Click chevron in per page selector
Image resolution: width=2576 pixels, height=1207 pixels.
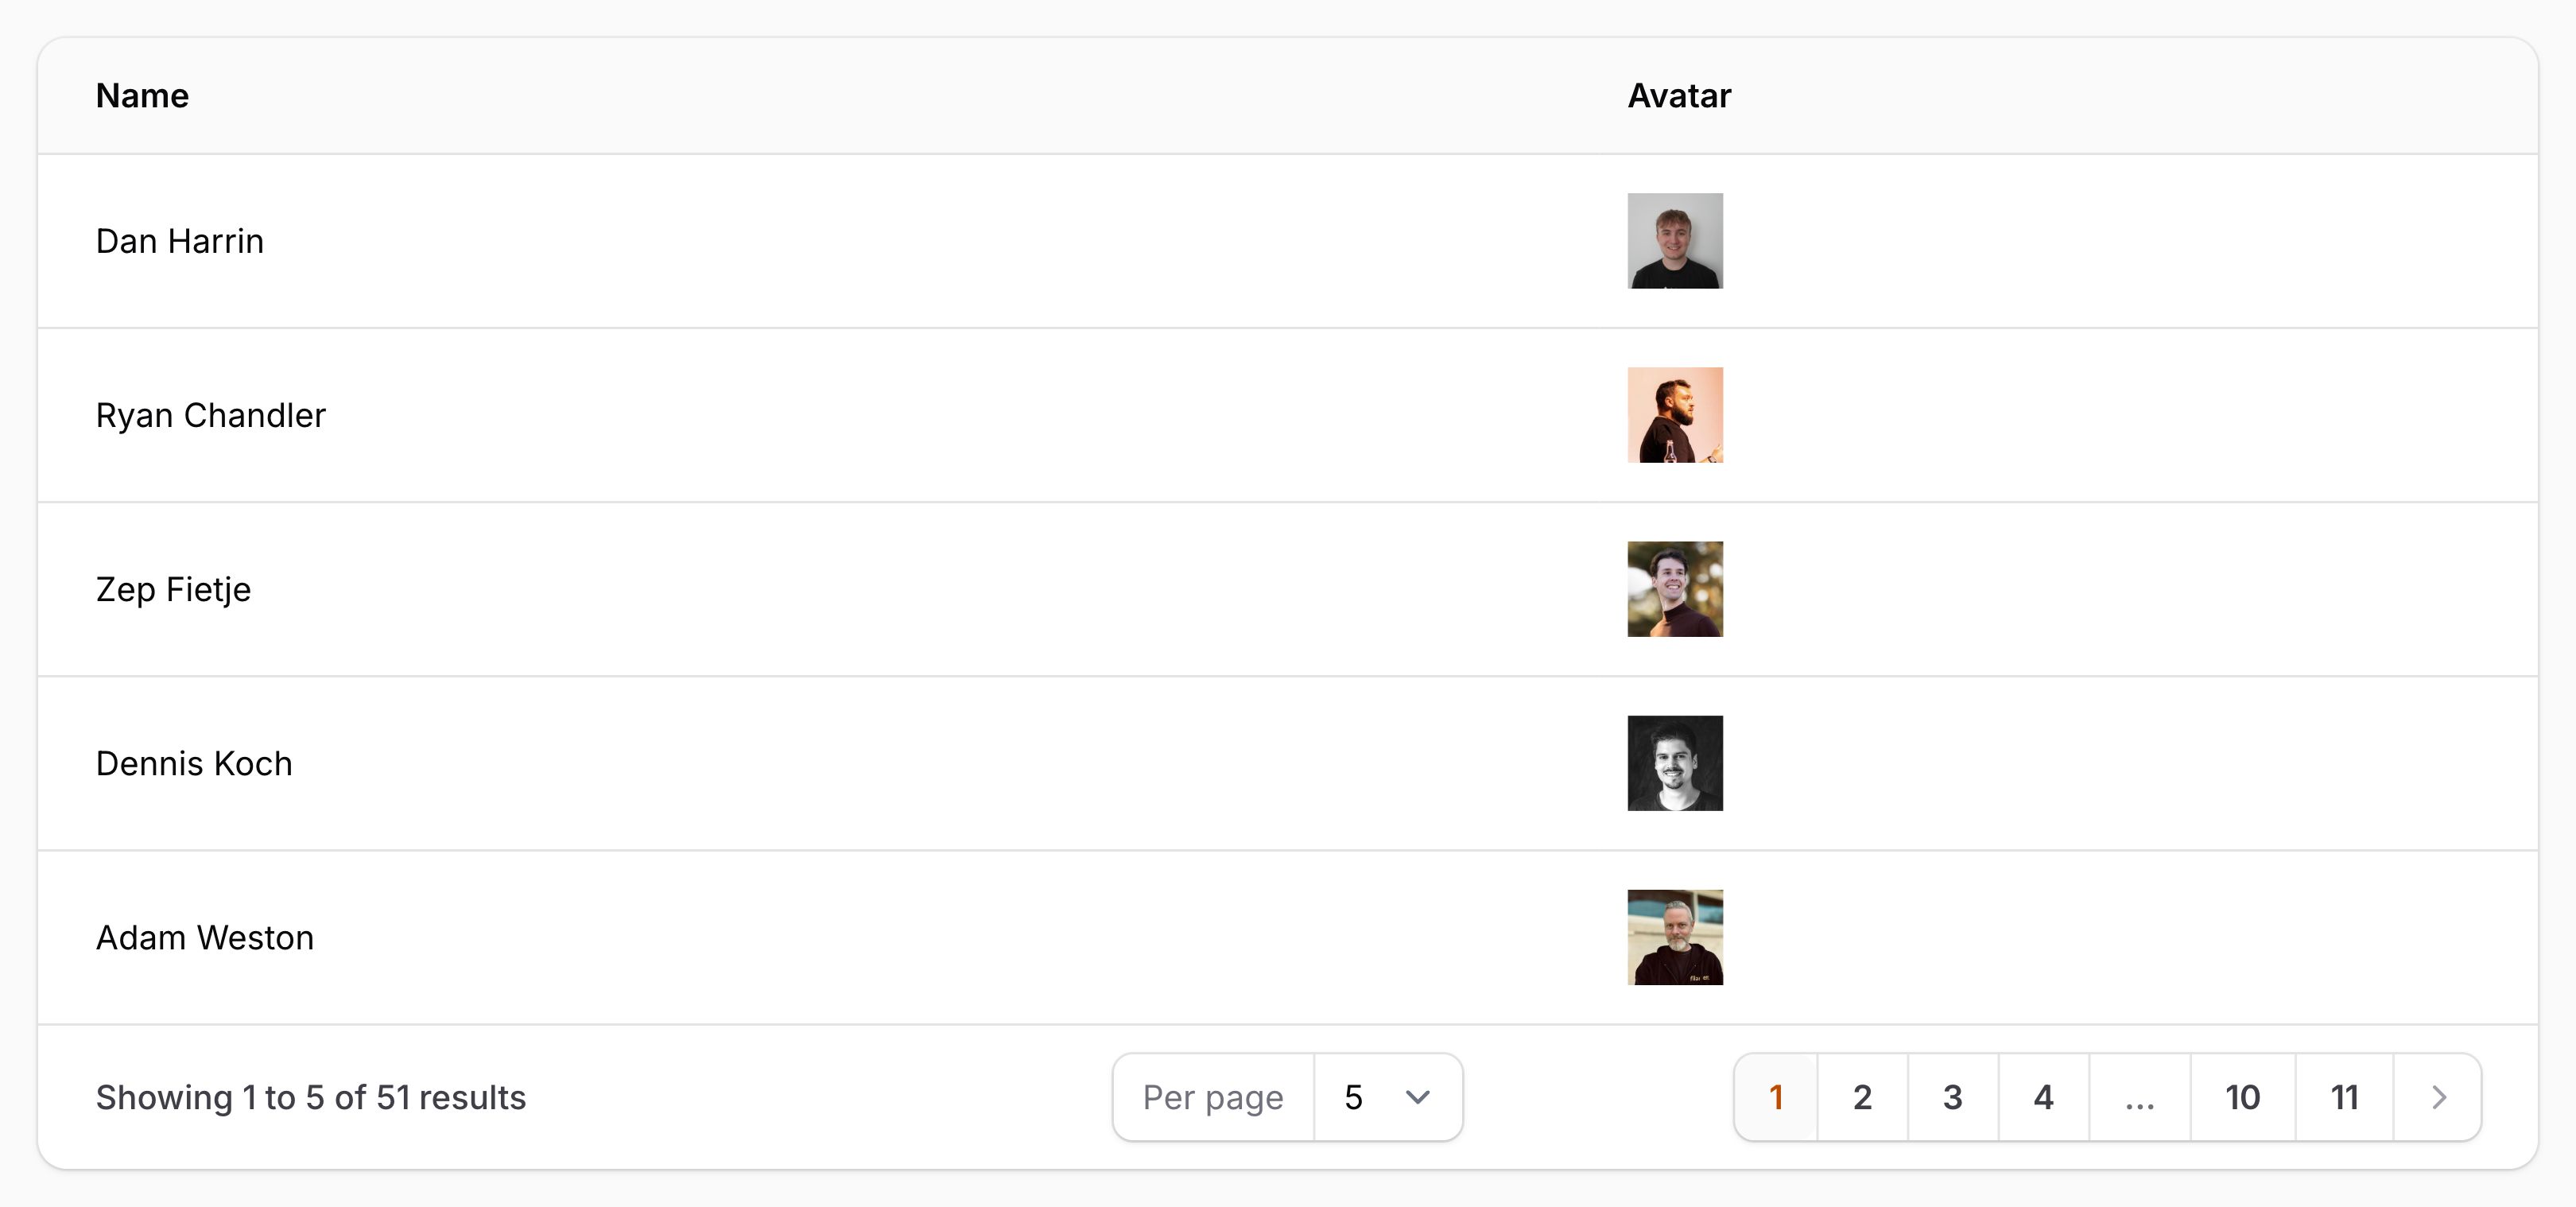click(1417, 1097)
